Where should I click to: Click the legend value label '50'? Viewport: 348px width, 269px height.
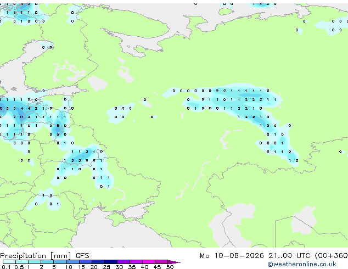pyautogui.click(x=170, y=267)
